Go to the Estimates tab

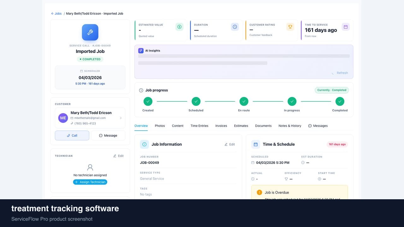click(x=241, y=126)
